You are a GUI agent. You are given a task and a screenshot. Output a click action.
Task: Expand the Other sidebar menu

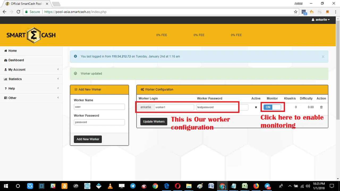click(31, 98)
